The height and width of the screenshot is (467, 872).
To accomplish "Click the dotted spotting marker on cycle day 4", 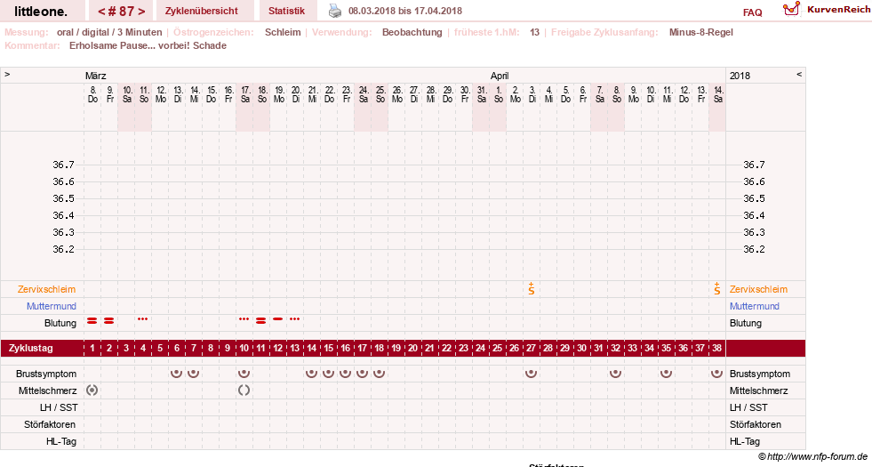I will 143,319.
